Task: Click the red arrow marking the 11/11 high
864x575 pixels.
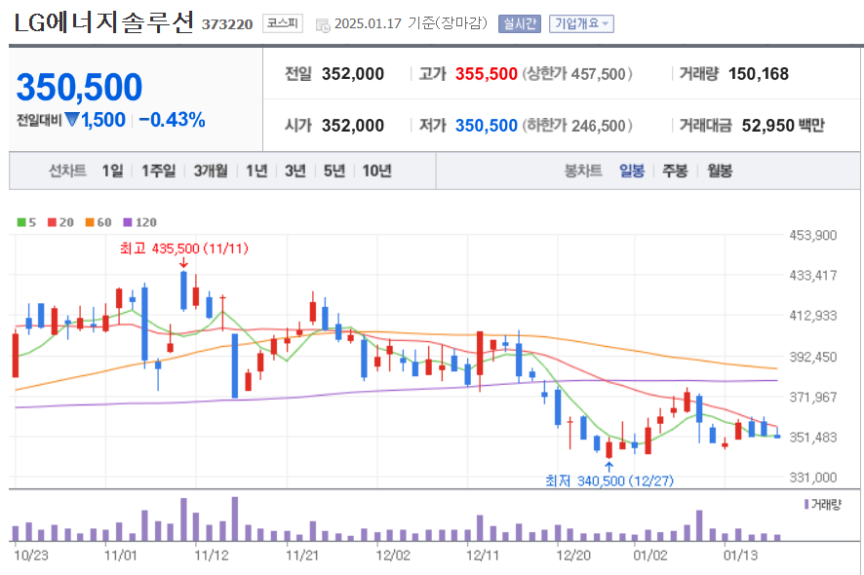Action: tap(182, 263)
